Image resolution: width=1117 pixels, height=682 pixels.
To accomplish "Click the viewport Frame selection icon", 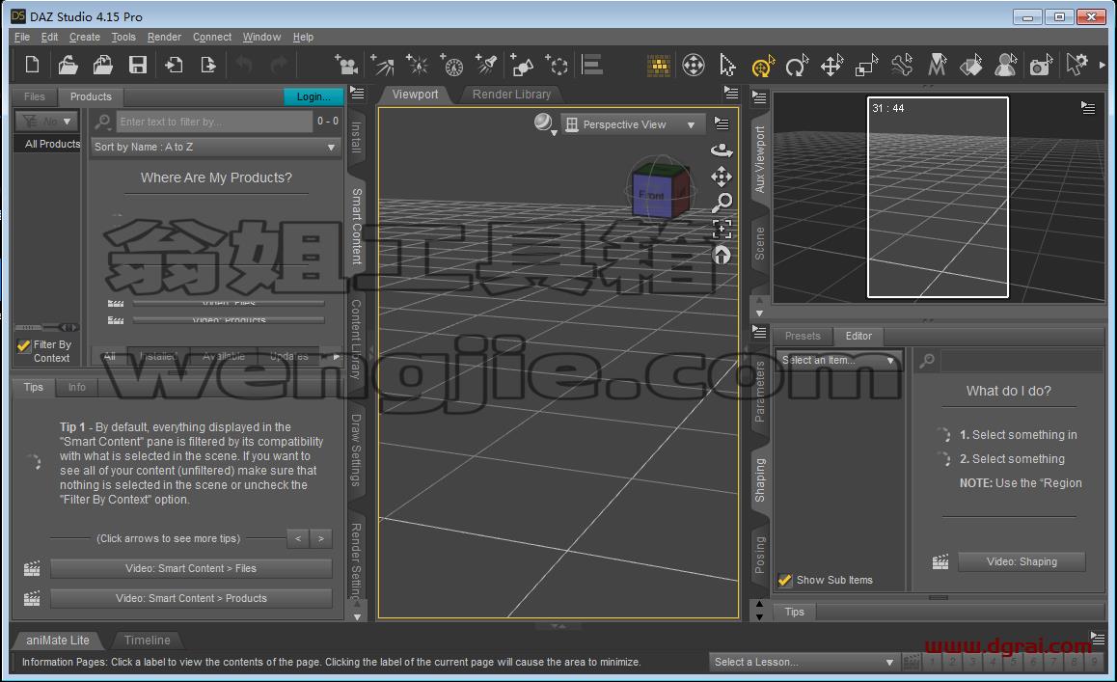I will tap(722, 229).
